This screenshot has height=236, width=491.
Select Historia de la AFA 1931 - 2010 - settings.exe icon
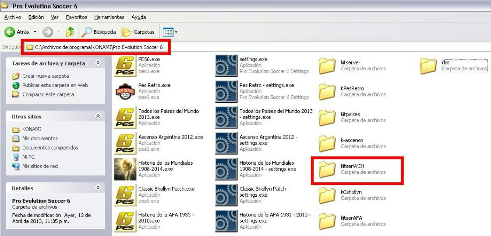point(226,221)
